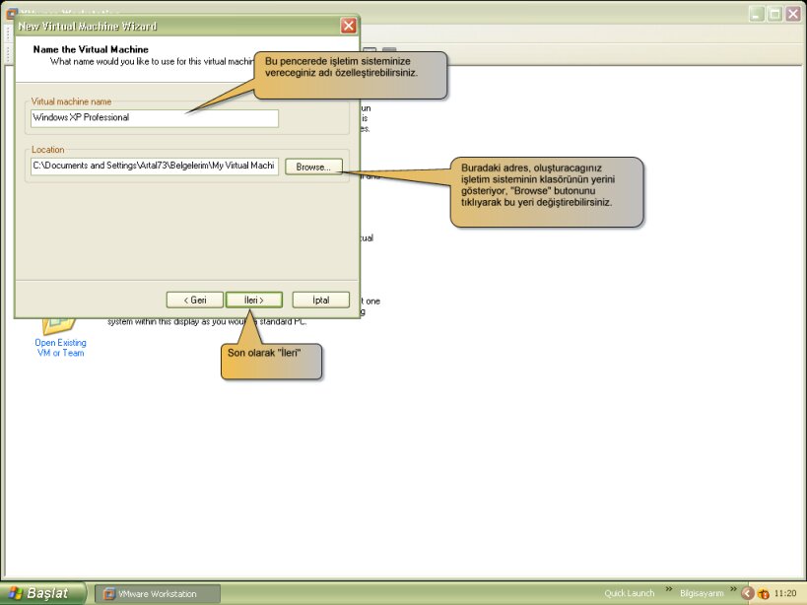The width and height of the screenshot is (807, 605).
Task: Close the VMware Workstation main window
Action: 792,14
